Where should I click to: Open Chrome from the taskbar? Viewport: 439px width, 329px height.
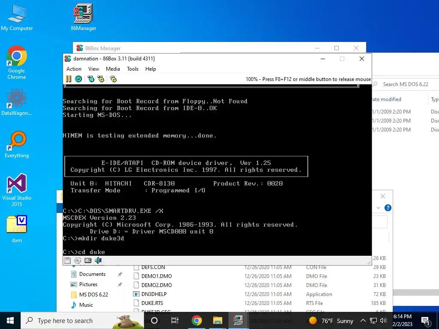coord(196,320)
